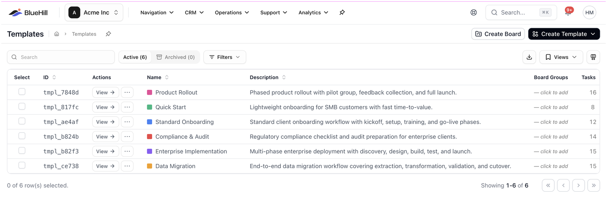607x198 pixels.
Task: Open more actions for Compliance & Audit
Action: [127, 137]
